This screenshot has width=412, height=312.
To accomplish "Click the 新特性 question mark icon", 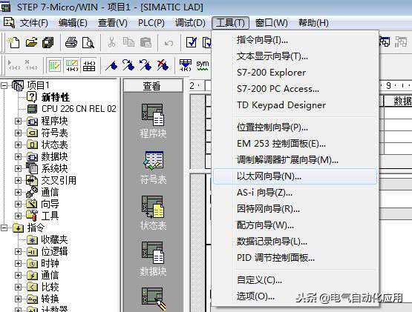I will click(31, 97).
